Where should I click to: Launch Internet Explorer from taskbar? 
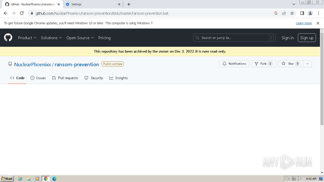20,179
